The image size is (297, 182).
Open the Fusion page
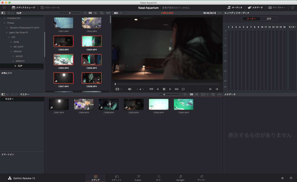click(x=138, y=178)
